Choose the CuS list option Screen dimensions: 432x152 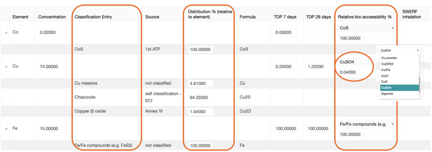tap(384, 82)
